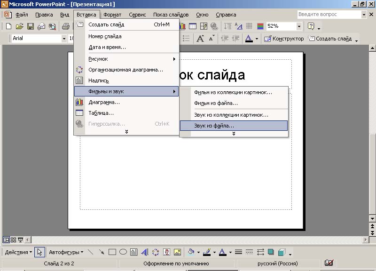Click the Color/grayscale icon
Screen dimensions: 376x271
(260, 26)
